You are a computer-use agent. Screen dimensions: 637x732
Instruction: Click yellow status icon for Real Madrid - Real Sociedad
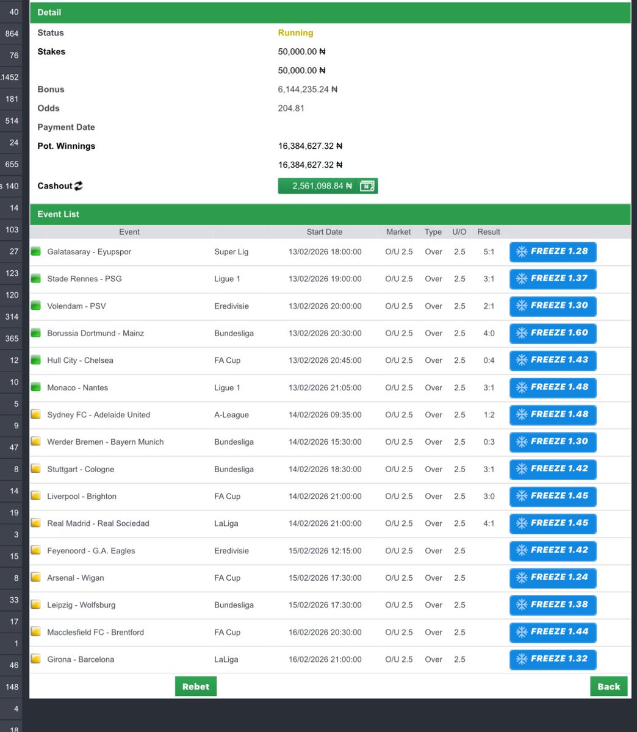click(35, 523)
